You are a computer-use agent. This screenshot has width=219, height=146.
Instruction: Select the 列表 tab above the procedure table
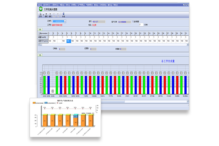coord(40,30)
